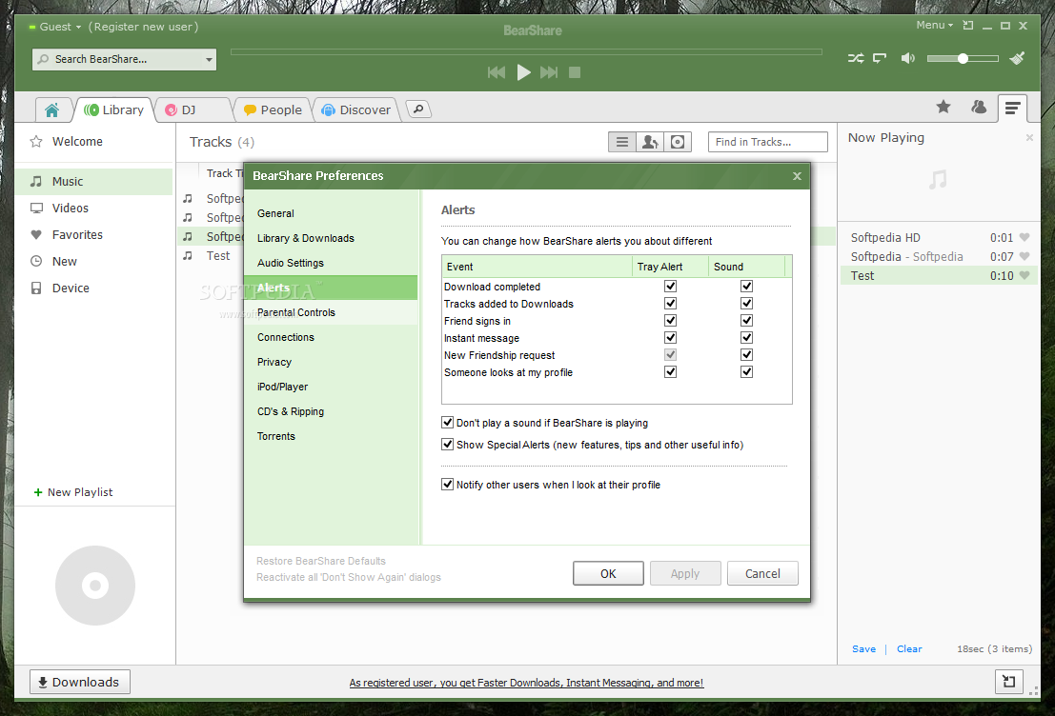Click the Find in Tracks field
The width and height of the screenshot is (1055, 716).
768,142
